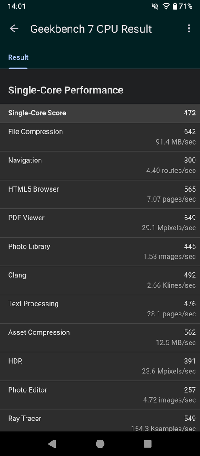
Task: Select the HDR benchmark row
Action: click(100, 367)
